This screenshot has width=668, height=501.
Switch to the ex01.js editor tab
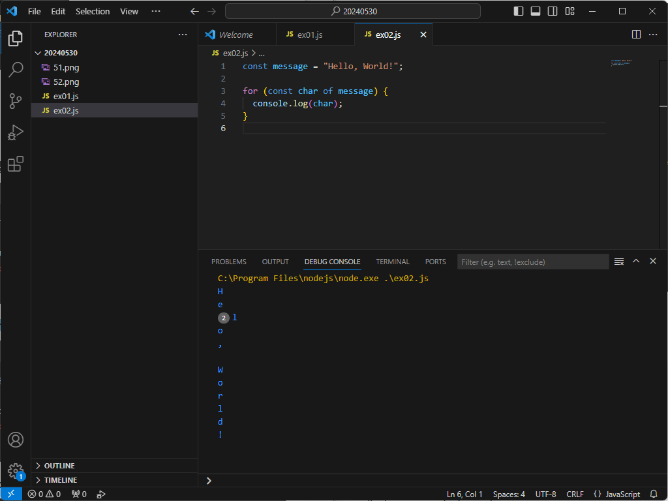315,35
